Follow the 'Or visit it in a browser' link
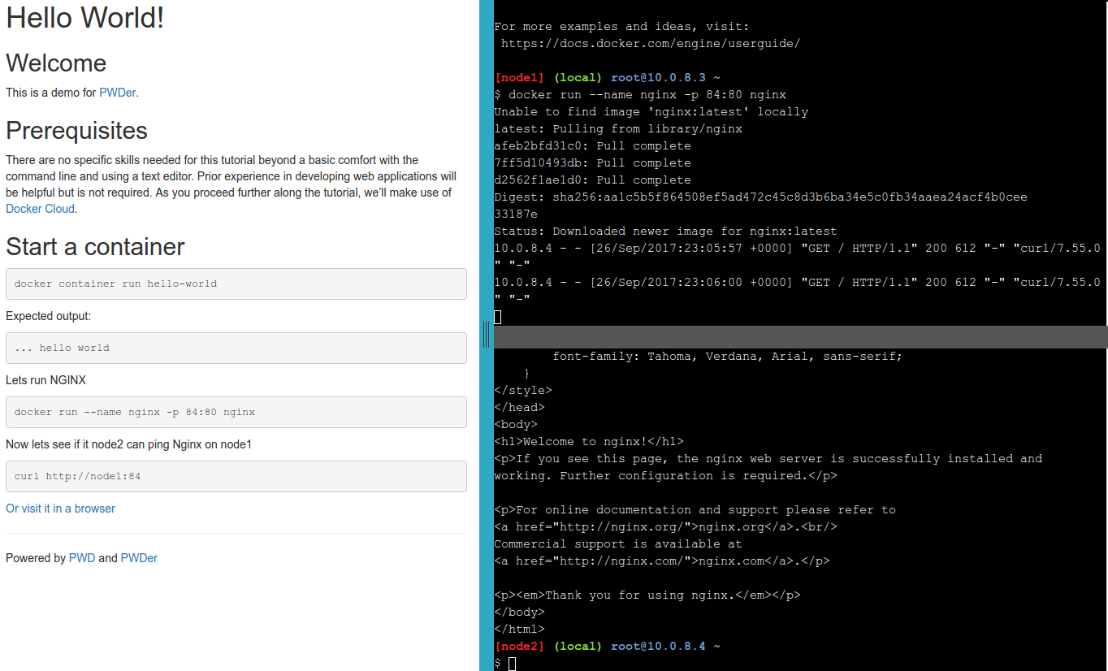This screenshot has height=671, width=1108. [60, 509]
